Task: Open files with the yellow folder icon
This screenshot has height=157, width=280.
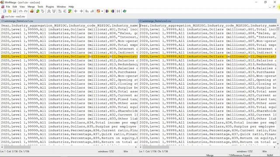Action: 10,11
